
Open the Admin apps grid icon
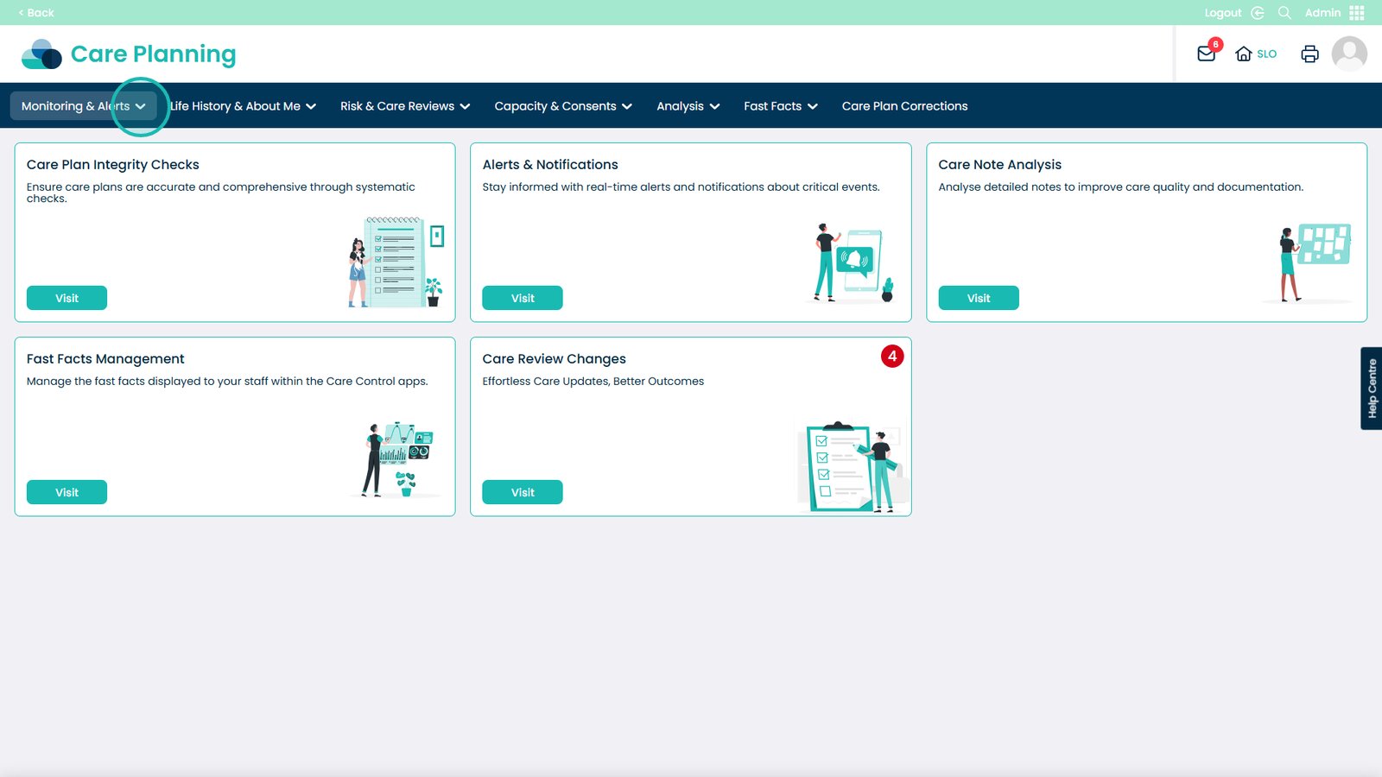pos(1357,13)
